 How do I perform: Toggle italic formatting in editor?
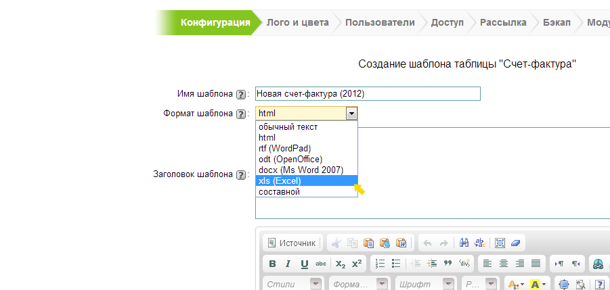point(288,264)
